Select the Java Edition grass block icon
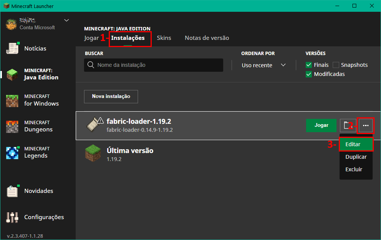 (12, 74)
